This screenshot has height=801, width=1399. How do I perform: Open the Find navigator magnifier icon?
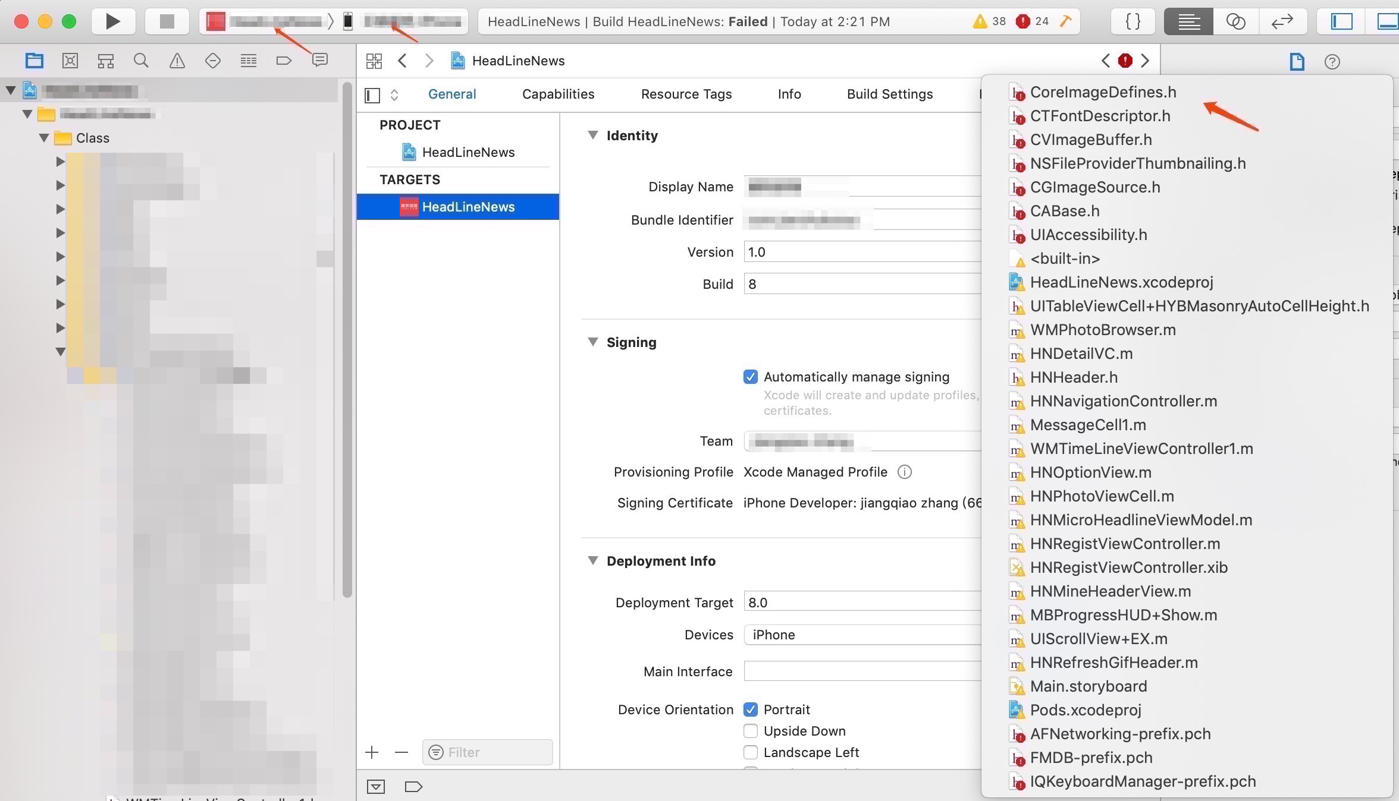click(141, 61)
